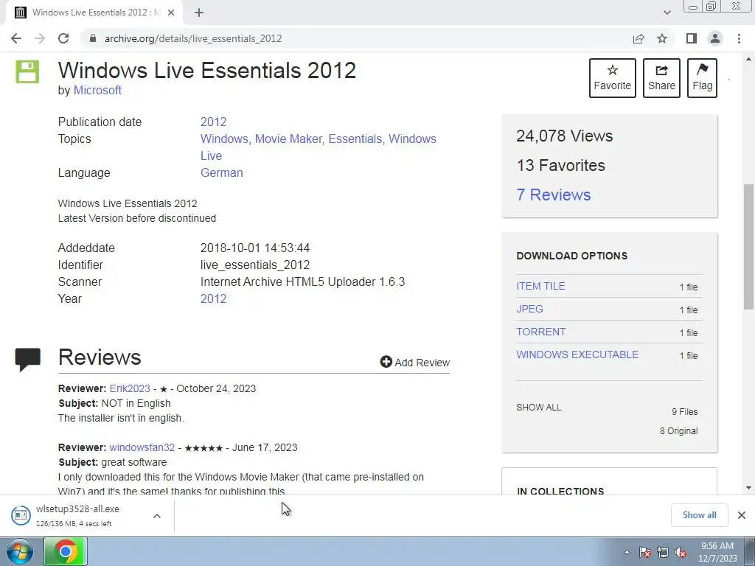This screenshot has width=755, height=566.
Task: Favorite this item
Action: [613, 78]
